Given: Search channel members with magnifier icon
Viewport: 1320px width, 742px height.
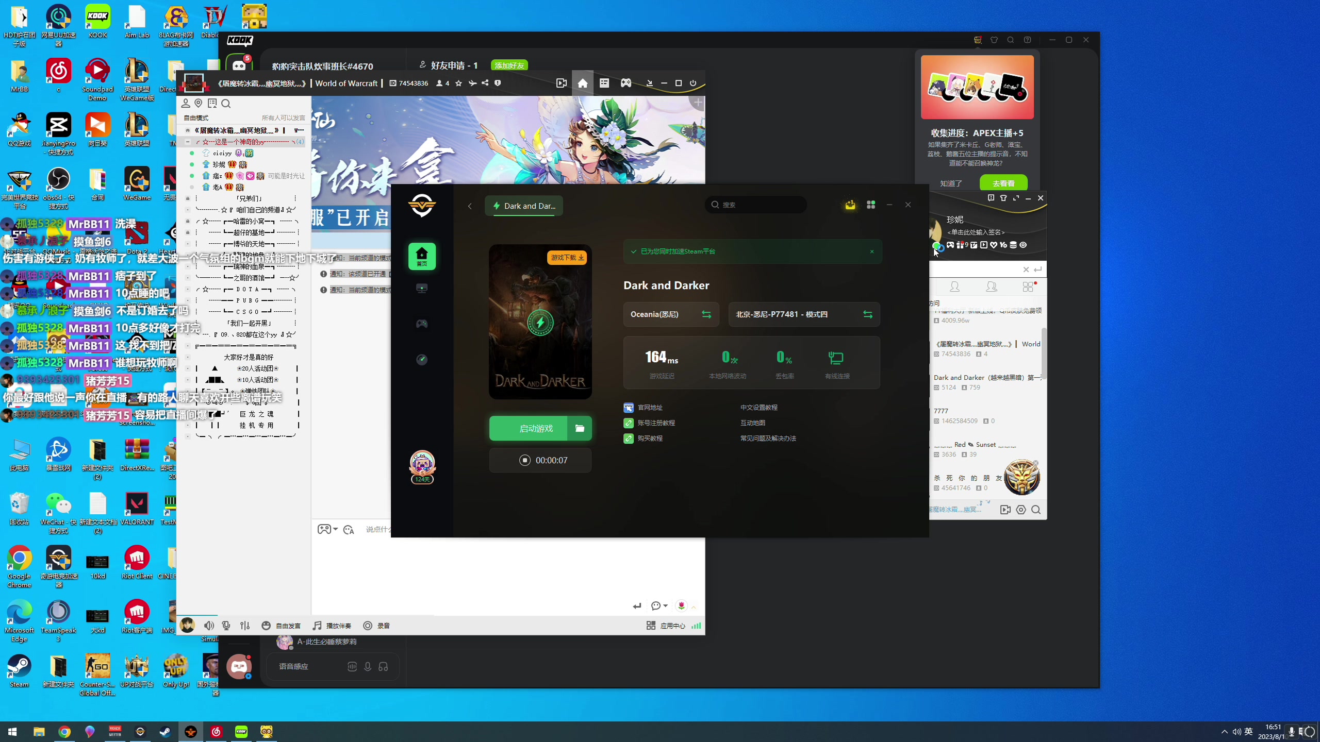Looking at the screenshot, I should (226, 104).
